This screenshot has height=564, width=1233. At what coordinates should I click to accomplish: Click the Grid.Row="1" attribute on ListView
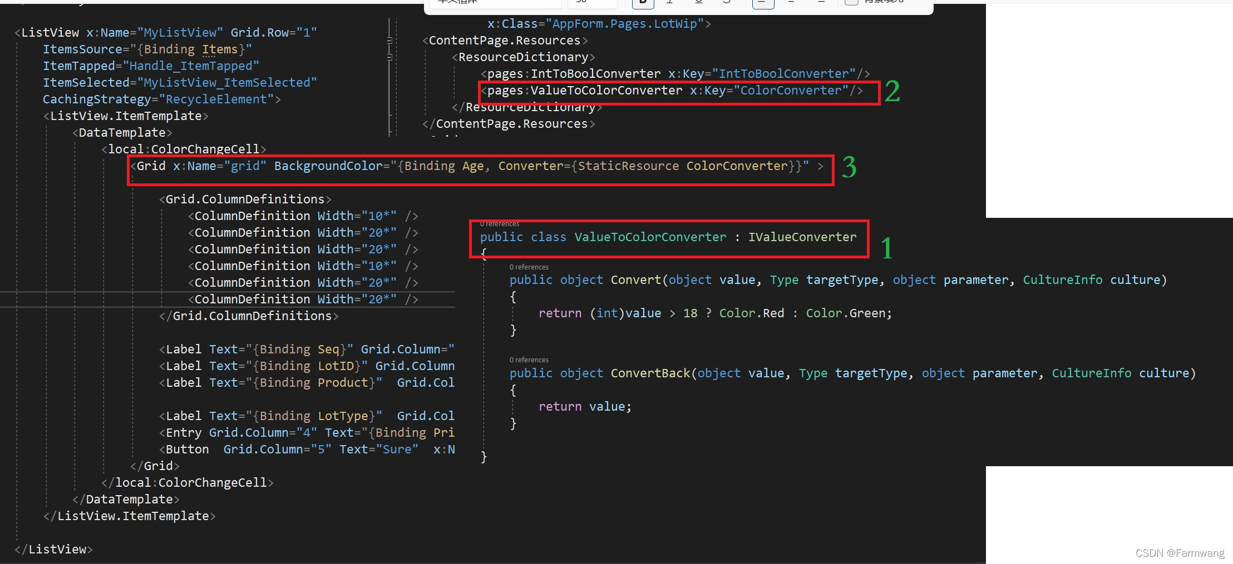[x=274, y=33]
